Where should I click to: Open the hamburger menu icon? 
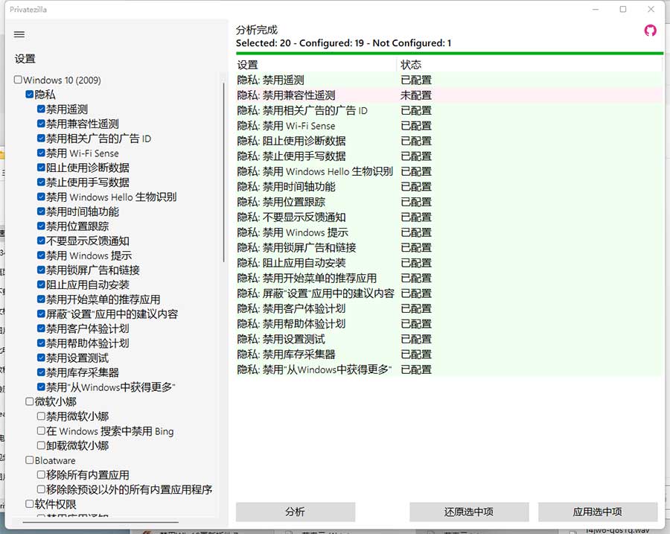point(19,34)
